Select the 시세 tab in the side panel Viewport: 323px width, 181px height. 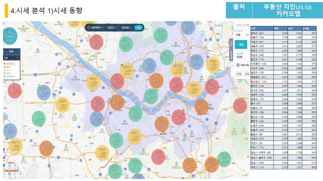(x=238, y=35)
